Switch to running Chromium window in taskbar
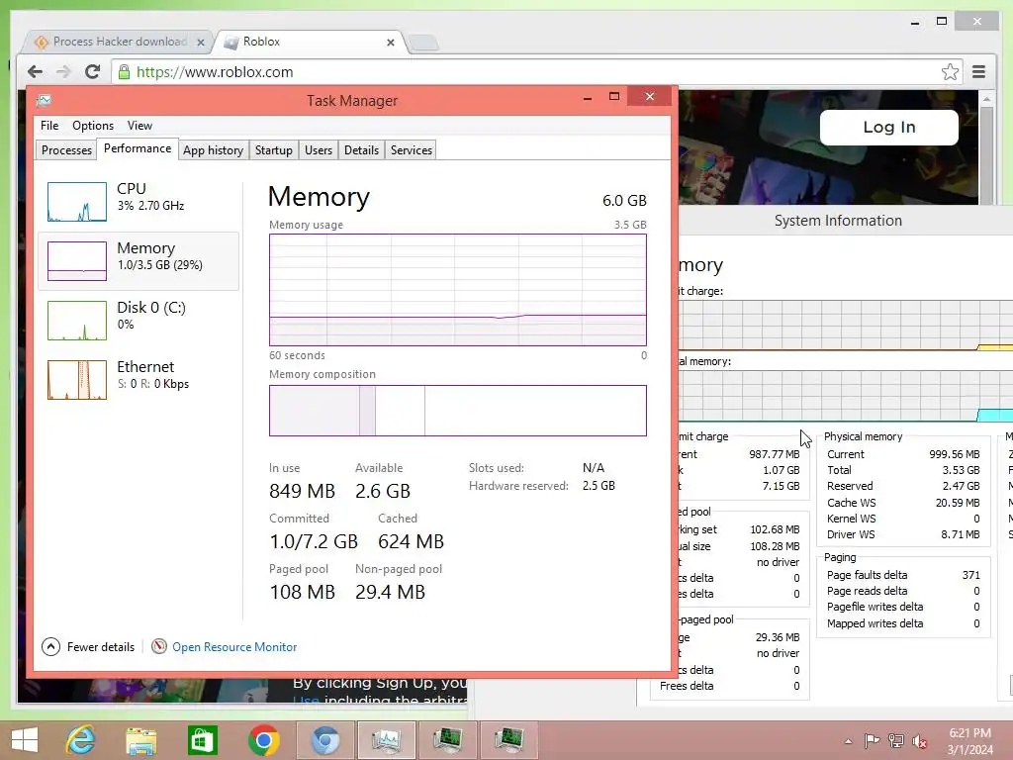Image resolution: width=1013 pixels, height=760 pixels. coord(325,740)
